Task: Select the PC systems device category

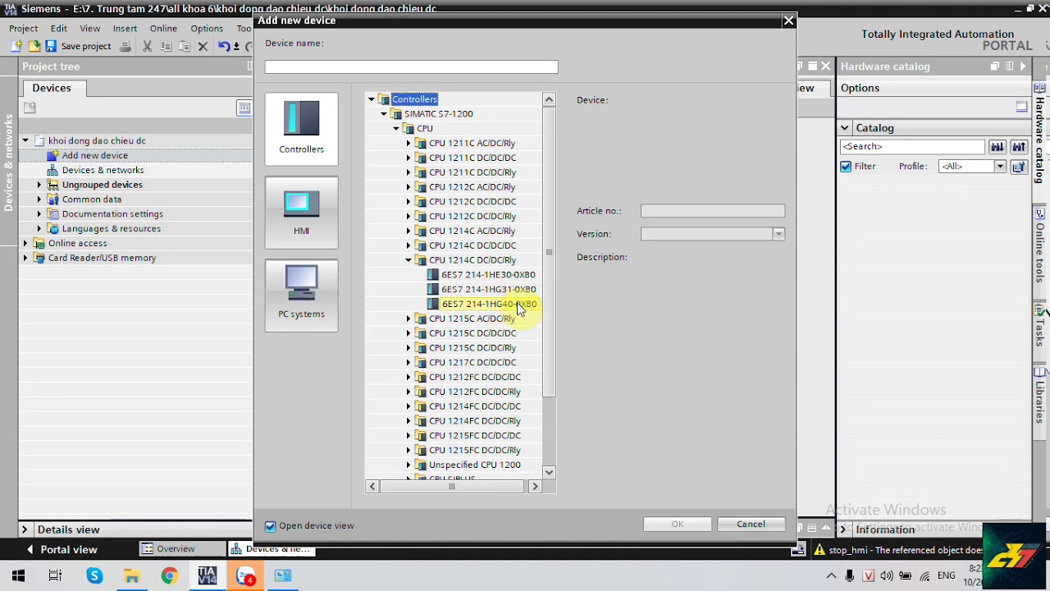Action: pos(301,295)
